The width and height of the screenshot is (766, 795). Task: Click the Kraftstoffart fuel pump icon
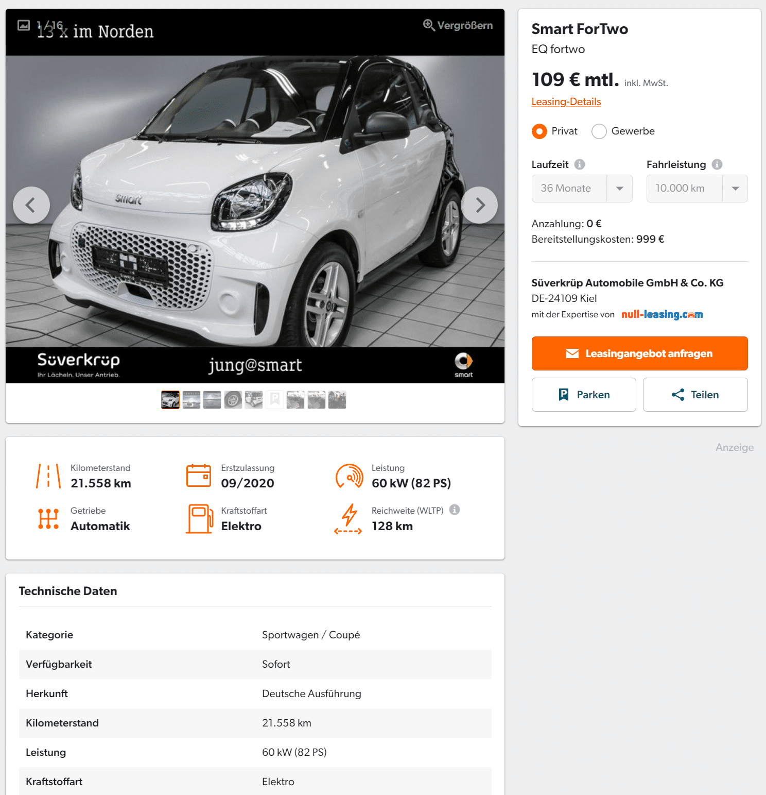200,519
